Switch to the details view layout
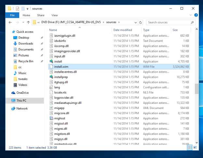The width and height of the screenshot is (203, 158). (189, 148)
